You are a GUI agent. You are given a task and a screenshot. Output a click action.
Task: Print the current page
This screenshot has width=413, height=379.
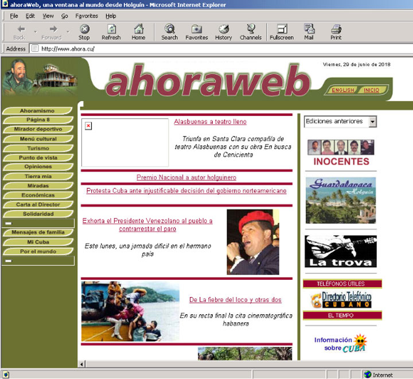336,29
